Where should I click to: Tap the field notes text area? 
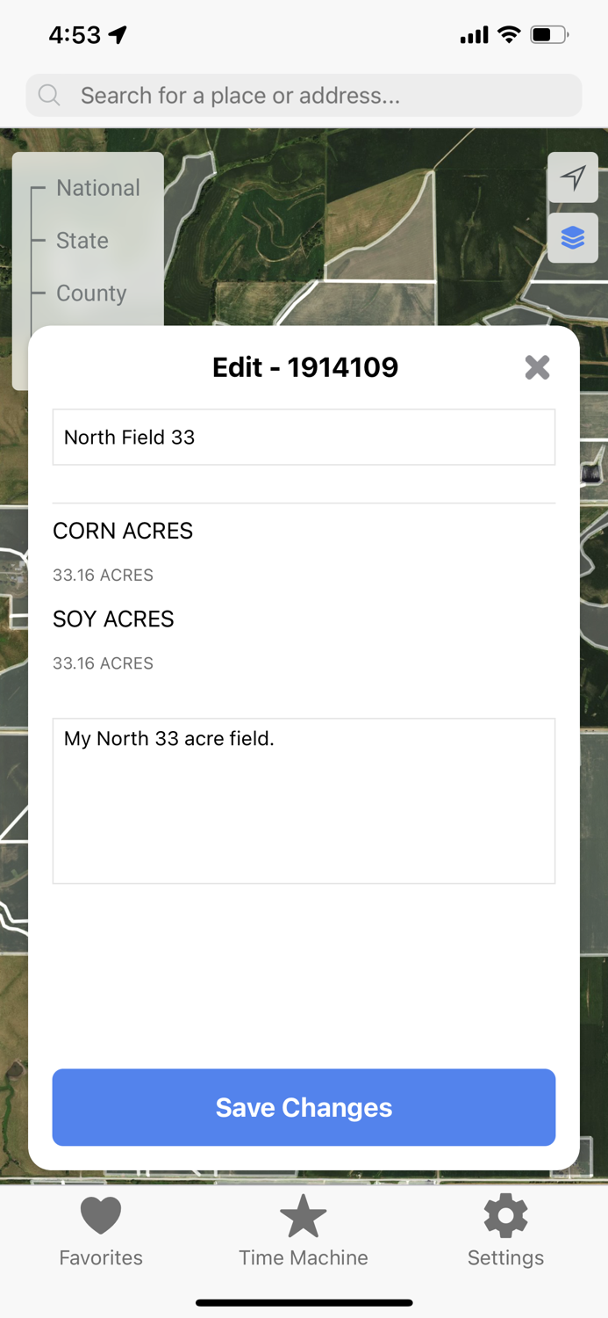pyautogui.click(x=304, y=800)
